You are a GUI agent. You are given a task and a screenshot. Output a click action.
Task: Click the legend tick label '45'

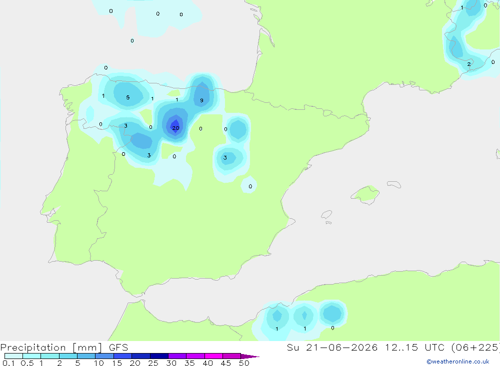point(226,363)
